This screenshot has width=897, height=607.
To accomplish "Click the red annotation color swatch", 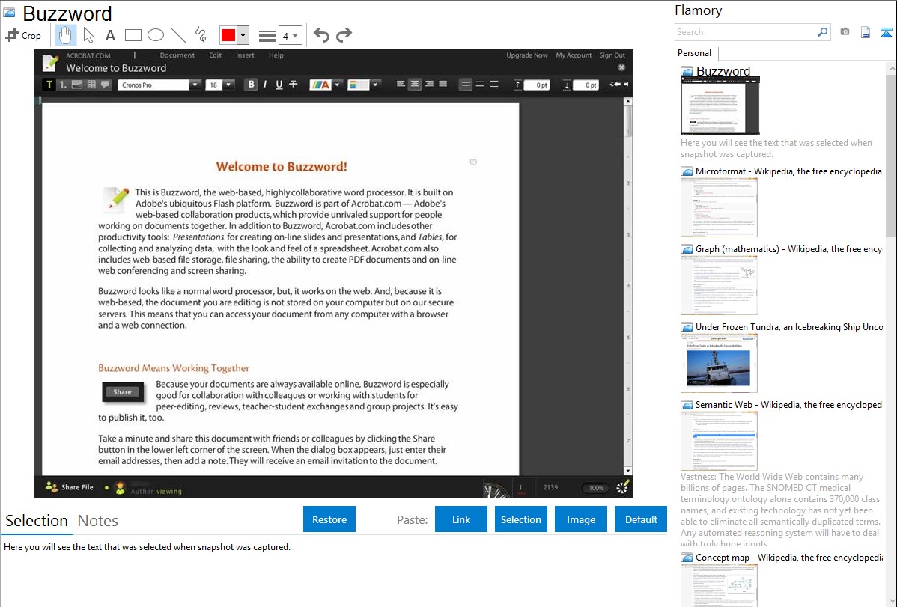I will (x=228, y=35).
